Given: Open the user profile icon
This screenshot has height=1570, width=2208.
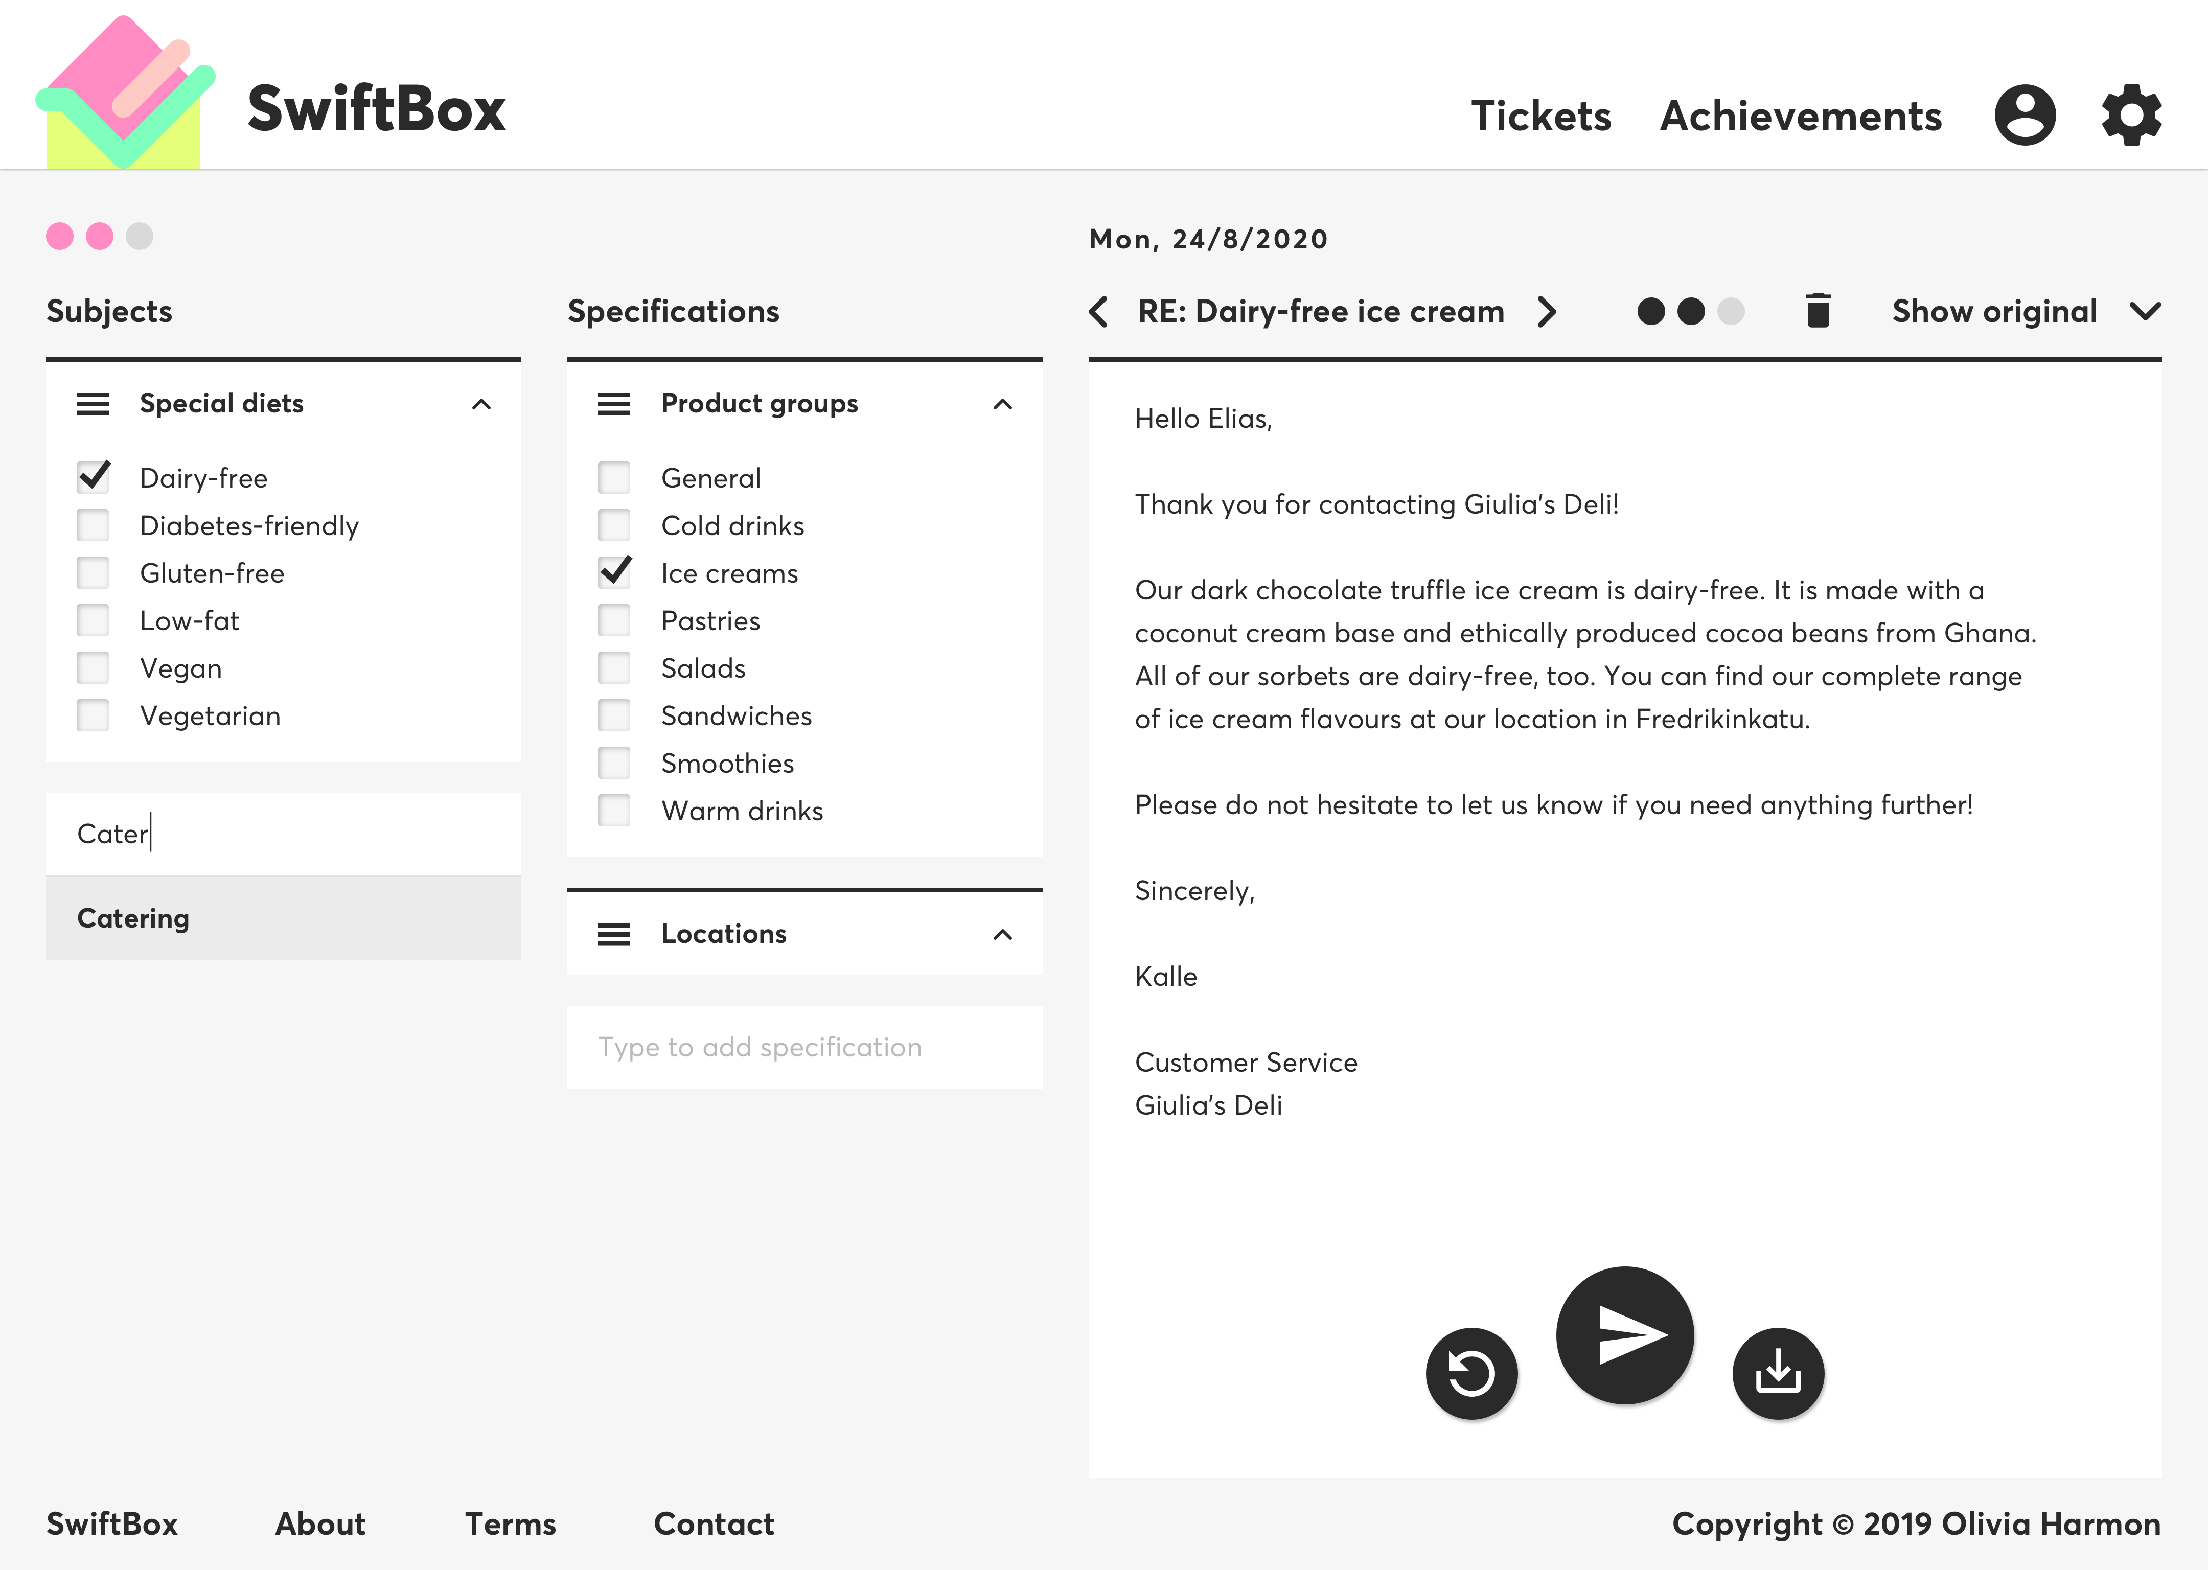Looking at the screenshot, I should pyautogui.click(x=2026, y=115).
